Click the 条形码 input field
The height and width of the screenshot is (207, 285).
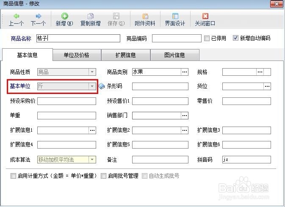[x=160, y=86]
